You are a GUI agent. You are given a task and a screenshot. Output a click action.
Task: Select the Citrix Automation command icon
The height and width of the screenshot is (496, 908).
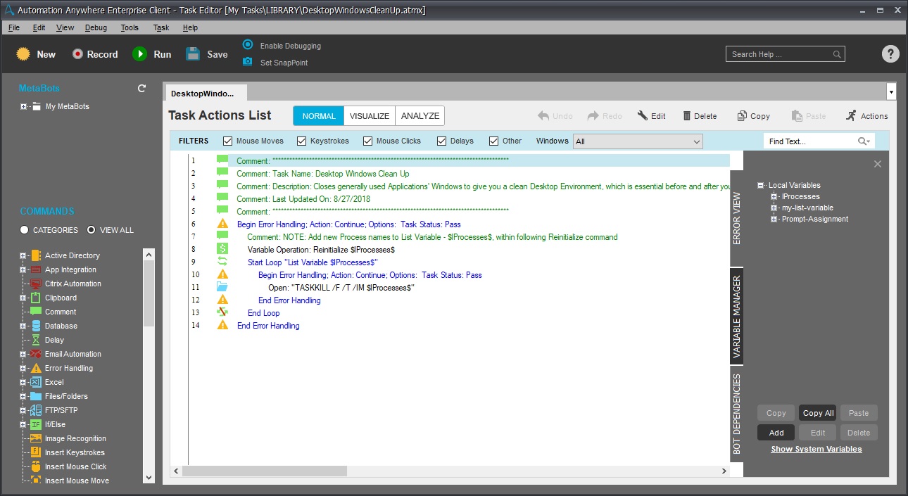click(37, 284)
